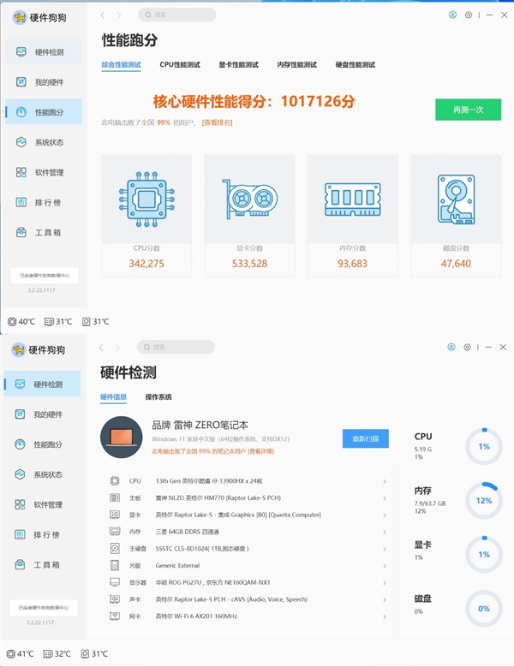Open 硬件检测 in the top window sidebar
Image resolution: width=514 pixels, height=667 pixels.
click(x=44, y=52)
